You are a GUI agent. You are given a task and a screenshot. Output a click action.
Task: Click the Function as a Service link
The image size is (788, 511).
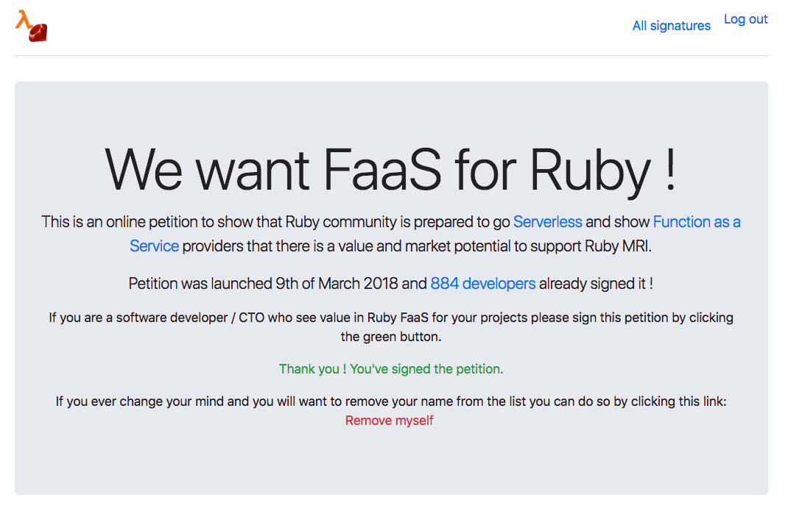point(697,221)
